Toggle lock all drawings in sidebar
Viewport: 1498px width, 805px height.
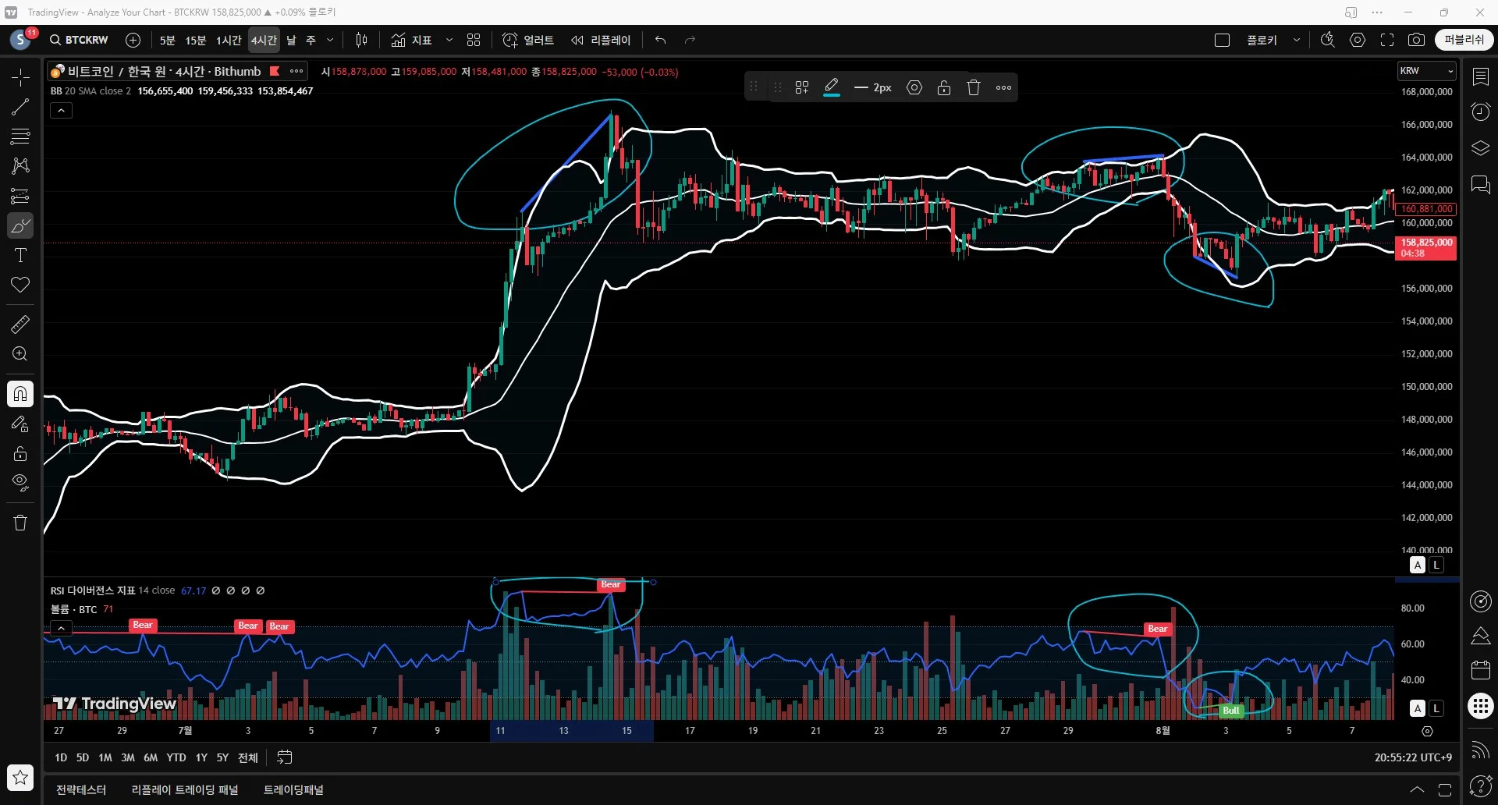(x=20, y=453)
